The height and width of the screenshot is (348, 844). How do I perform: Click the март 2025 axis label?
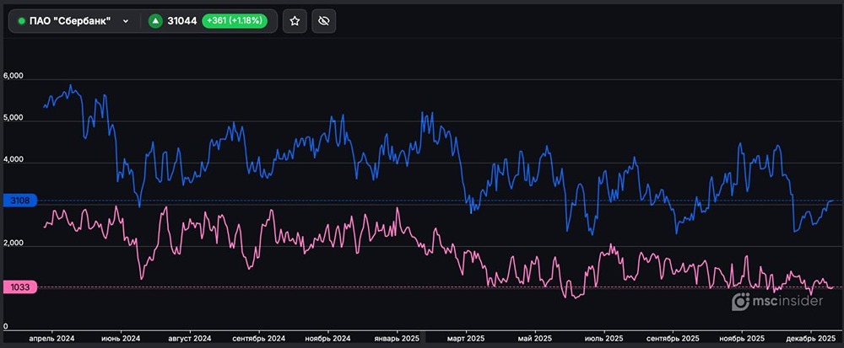tap(465, 338)
